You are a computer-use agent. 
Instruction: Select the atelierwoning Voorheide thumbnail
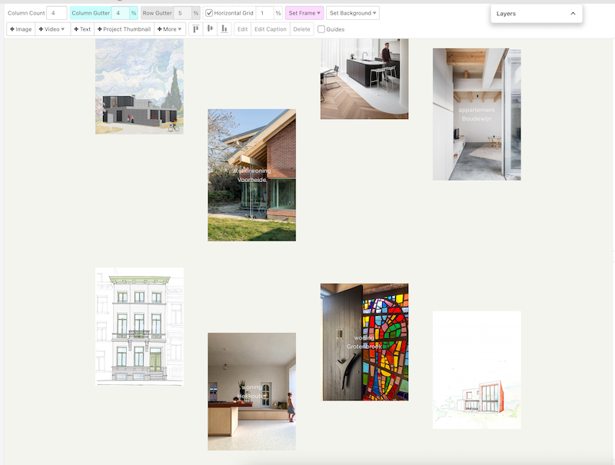coord(251,174)
